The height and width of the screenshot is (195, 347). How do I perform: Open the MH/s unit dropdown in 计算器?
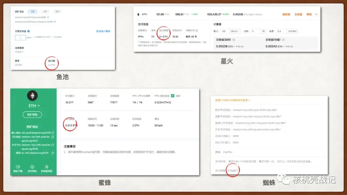pyautogui.click(x=235, y=31)
